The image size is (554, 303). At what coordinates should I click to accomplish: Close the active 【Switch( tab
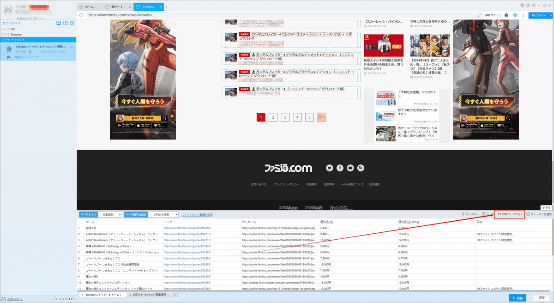coord(161,6)
